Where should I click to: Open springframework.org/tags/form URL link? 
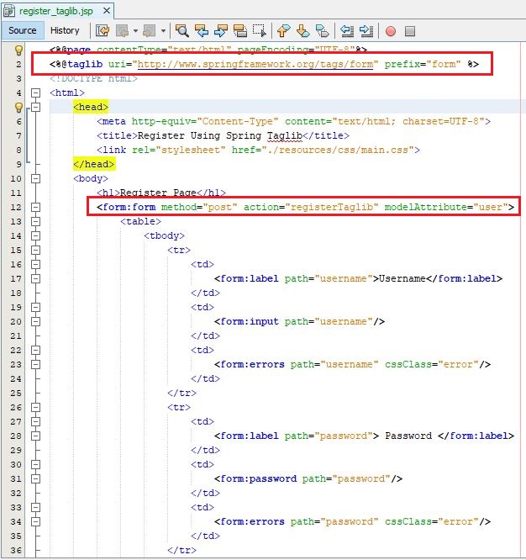[x=255, y=64]
